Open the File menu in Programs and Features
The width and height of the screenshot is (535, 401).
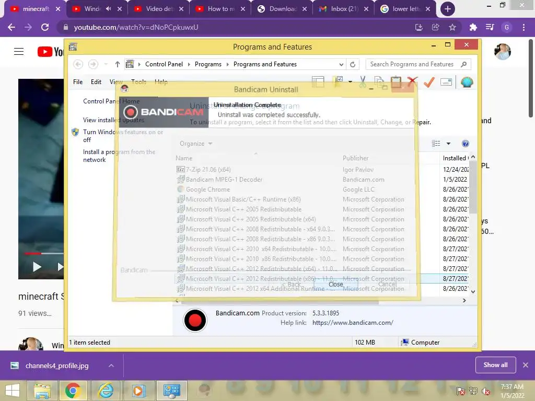78,82
